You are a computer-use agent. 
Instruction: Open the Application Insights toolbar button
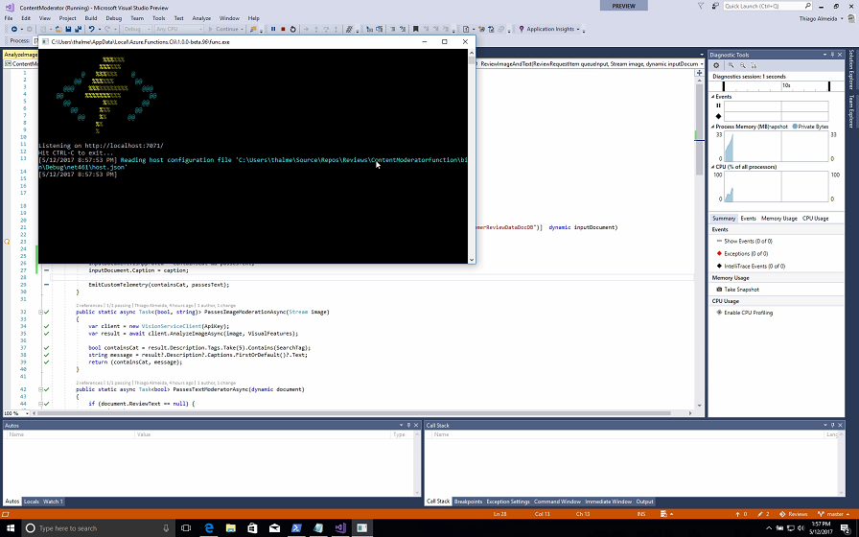547,29
